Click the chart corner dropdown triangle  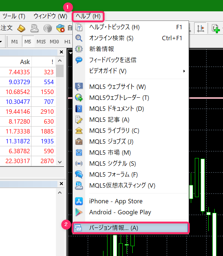point(71,53)
